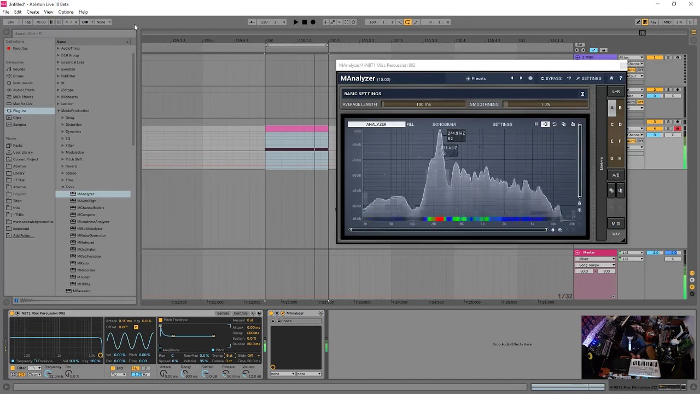Open the Packs place
This screenshot has height=394, width=700.
click(18, 146)
